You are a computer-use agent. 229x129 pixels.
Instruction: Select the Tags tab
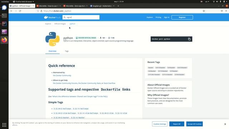pyautogui.click(x=67, y=51)
